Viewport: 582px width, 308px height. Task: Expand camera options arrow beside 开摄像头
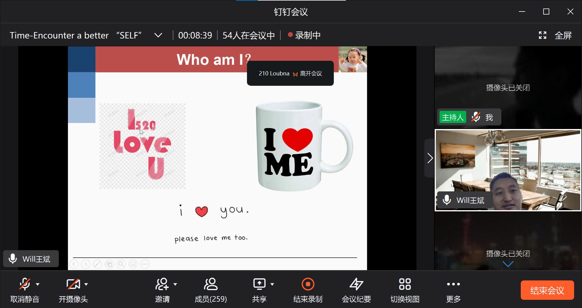86,284
